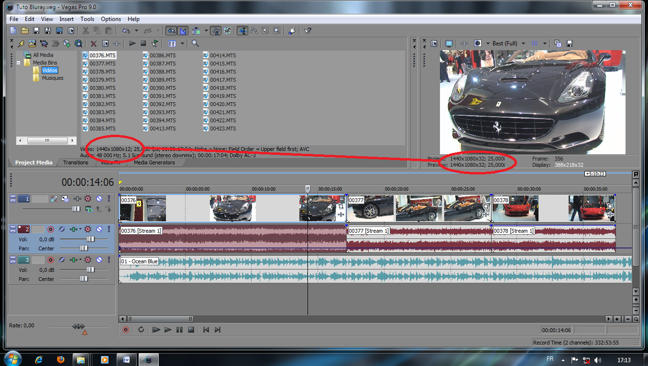Toggle the Enable Snapping button
The image size is (648, 366).
point(171,31)
